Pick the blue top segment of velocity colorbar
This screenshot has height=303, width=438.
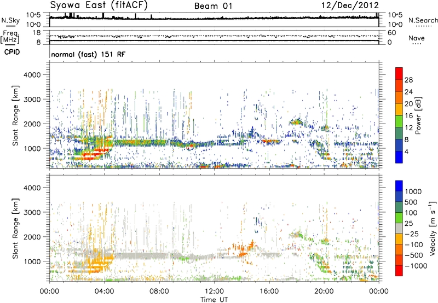point(399,186)
